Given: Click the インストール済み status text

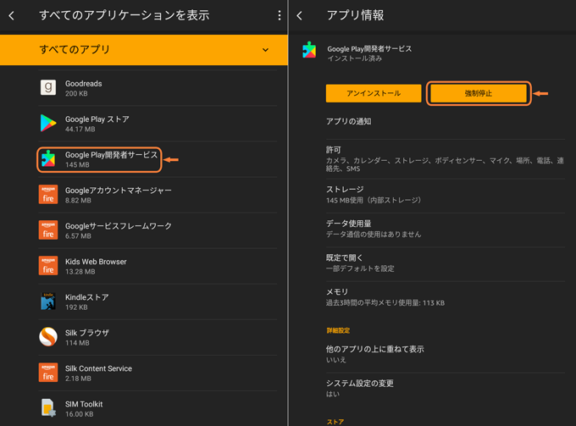Looking at the screenshot, I should pyautogui.click(x=354, y=58).
